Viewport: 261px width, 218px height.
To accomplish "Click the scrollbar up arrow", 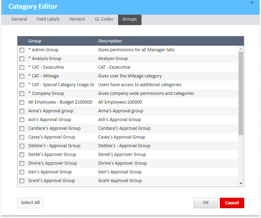I will [241, 49].
